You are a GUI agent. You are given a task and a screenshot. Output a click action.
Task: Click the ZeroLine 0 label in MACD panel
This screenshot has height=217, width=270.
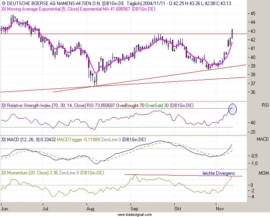click(x=111, y=139)
